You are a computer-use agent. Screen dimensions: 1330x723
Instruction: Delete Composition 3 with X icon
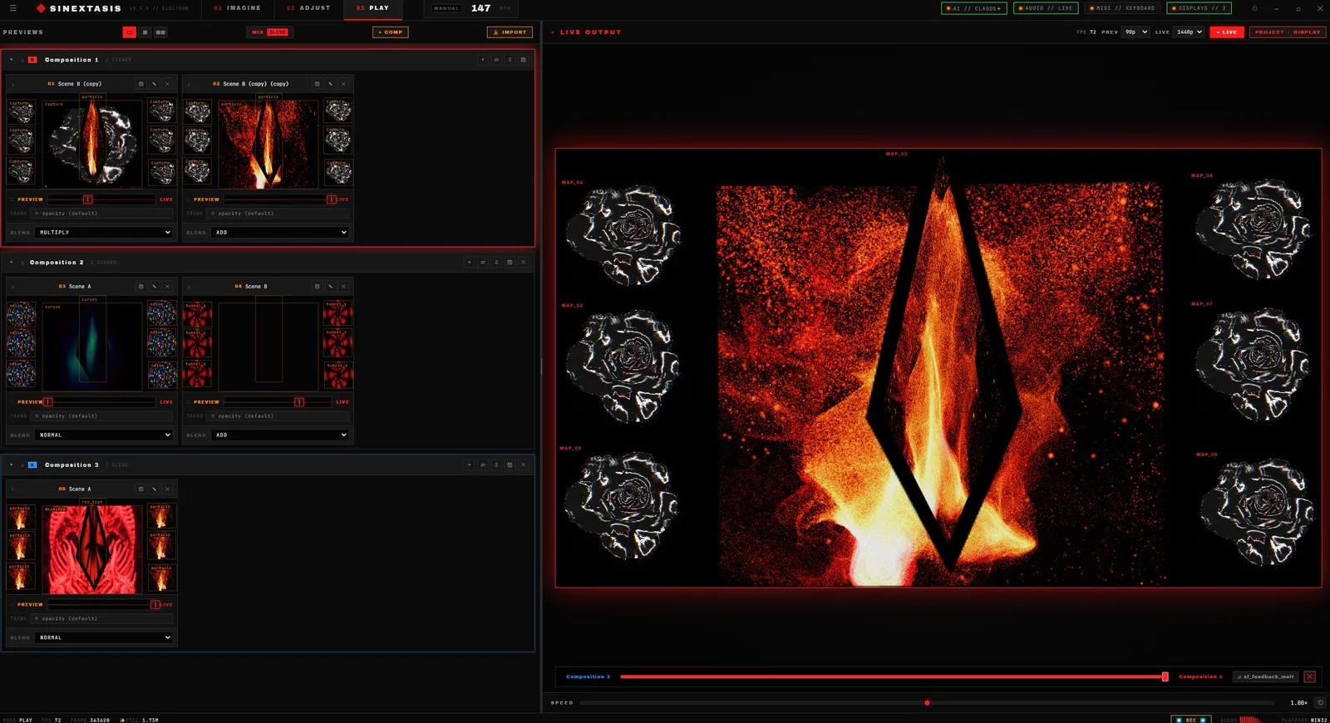523,465
